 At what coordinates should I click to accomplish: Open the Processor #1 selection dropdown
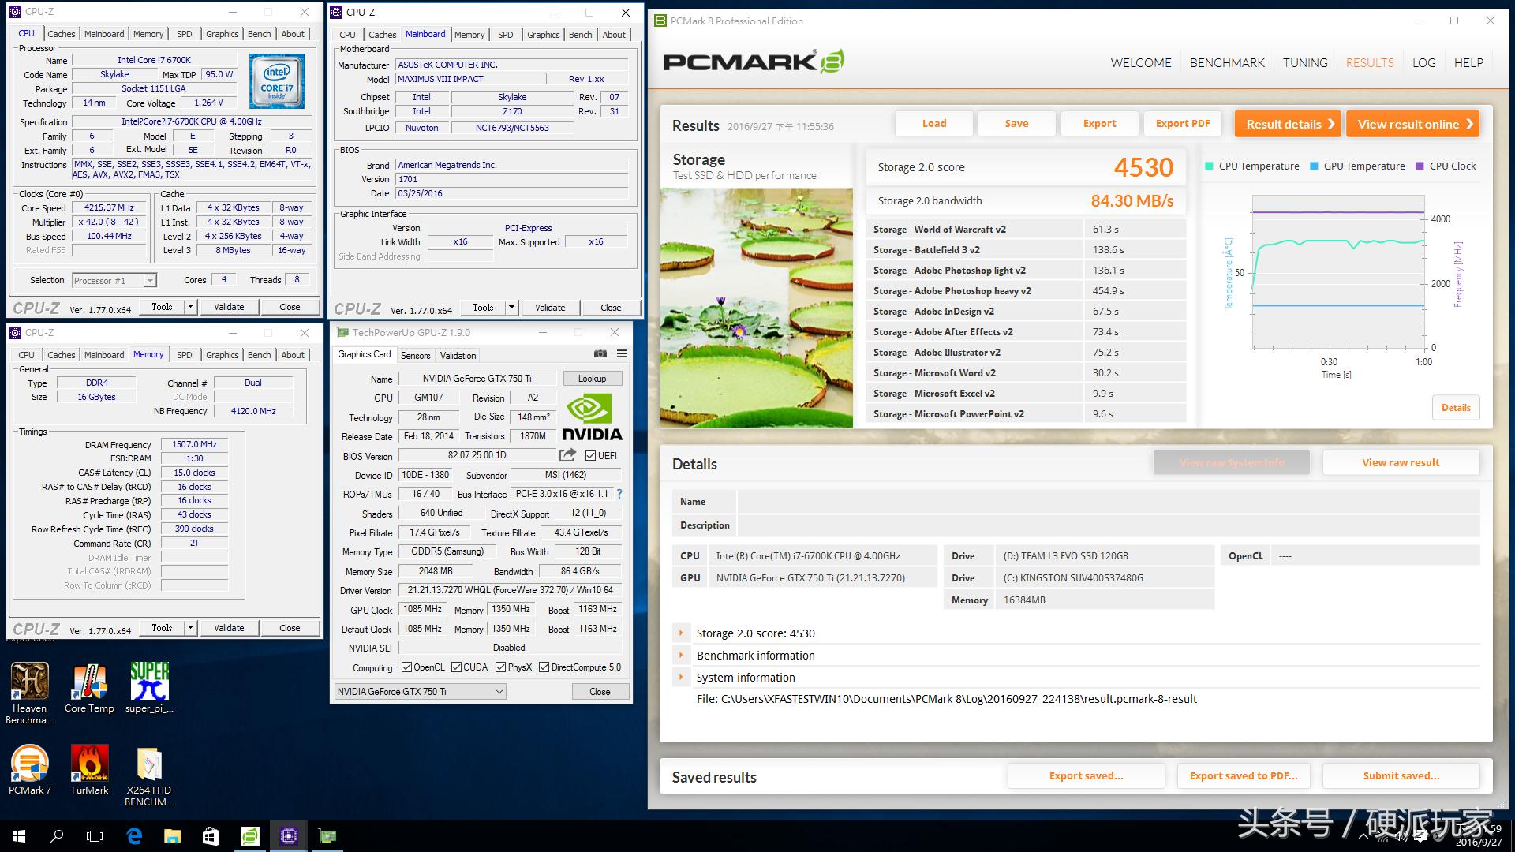114,280
